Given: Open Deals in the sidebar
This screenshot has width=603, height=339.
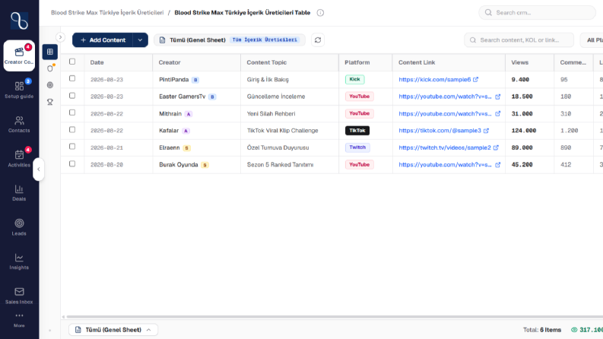Looking at the screenshot, I should 19,192.
